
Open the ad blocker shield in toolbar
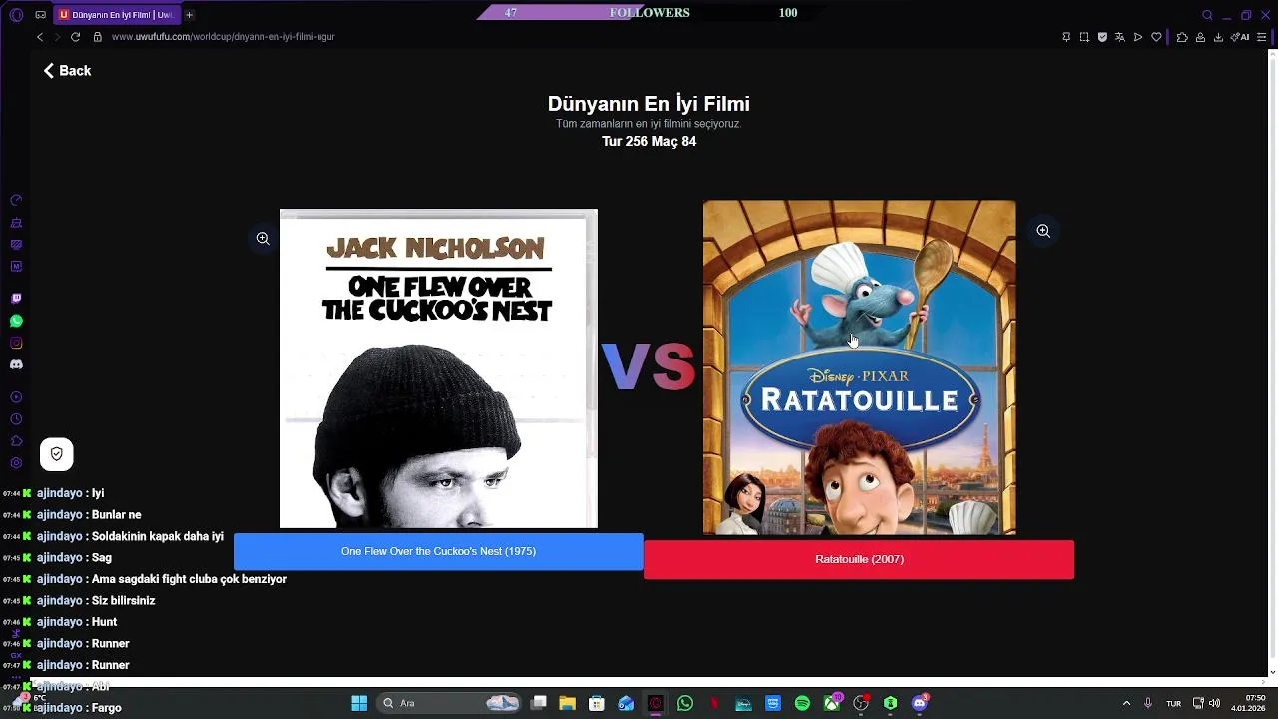point(1102,37)
